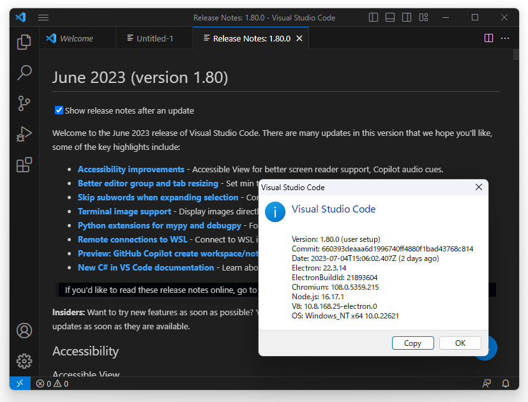Screen dimensions: 528x402
Task: Open the Search view
Action: click(x=24, y=72)
